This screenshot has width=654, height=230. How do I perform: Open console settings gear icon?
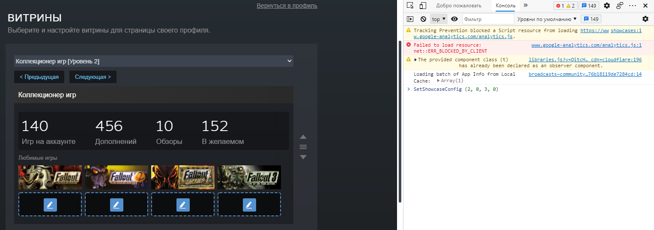[645, 19]
